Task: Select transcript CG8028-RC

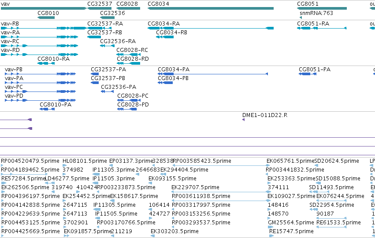Action: pyautogui.click(x=129, y=55)
